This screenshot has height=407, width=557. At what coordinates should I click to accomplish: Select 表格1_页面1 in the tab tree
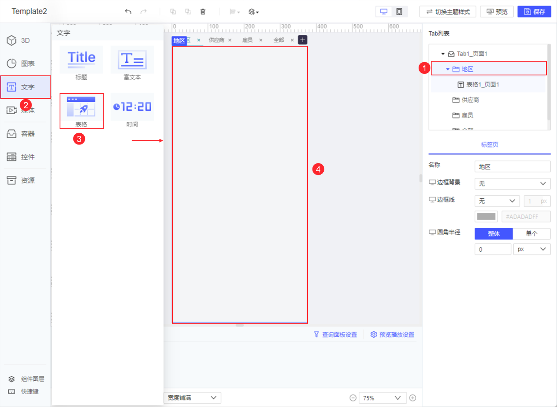(478, 85)
